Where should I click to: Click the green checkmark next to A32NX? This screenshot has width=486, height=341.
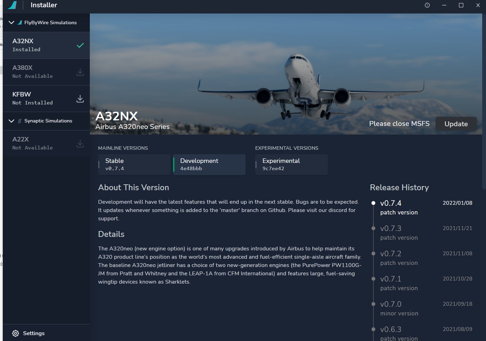tap(80, 45)
